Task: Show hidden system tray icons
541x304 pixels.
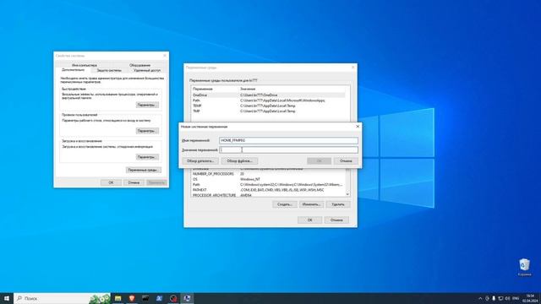Action: pyautogui.click(x=480, y=298)
